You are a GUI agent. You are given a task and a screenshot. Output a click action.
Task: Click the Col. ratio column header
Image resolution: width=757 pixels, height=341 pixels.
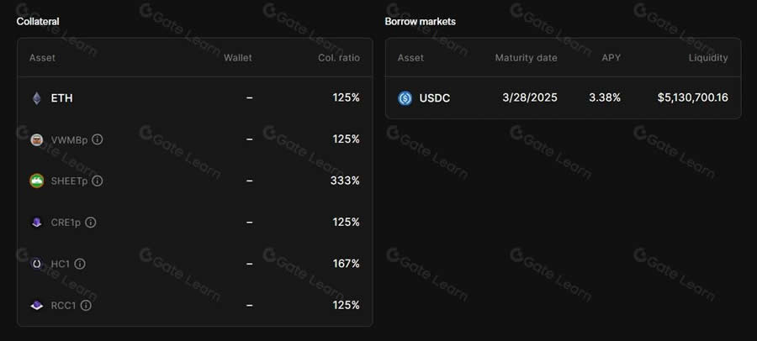coord(339,58)
